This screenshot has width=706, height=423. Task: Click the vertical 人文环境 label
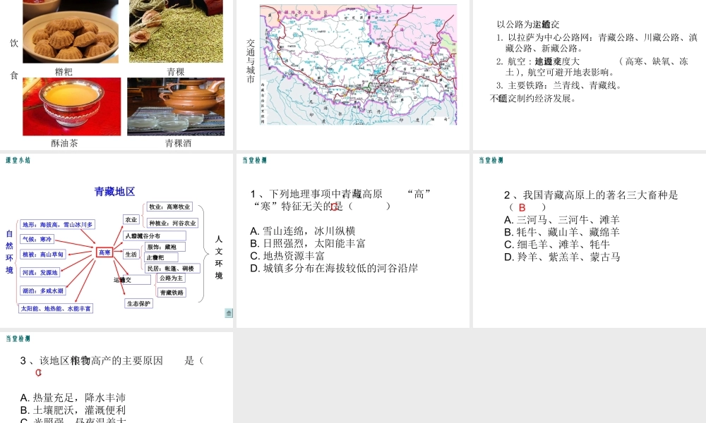click(219, 257)
